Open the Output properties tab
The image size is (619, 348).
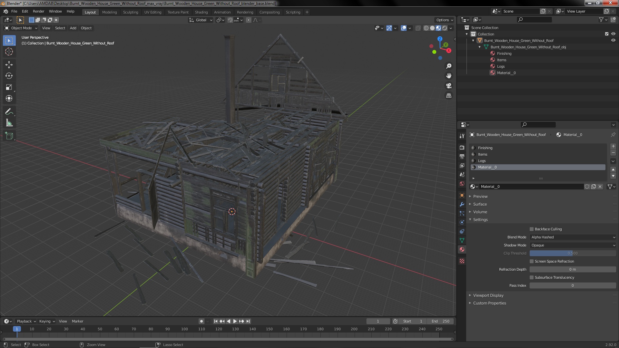coord(462,156)
